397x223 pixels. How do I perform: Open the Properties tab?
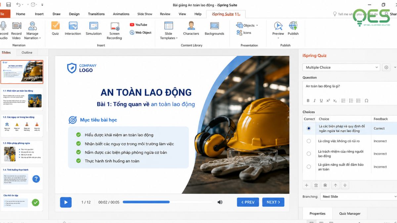(x=318, y=213)
